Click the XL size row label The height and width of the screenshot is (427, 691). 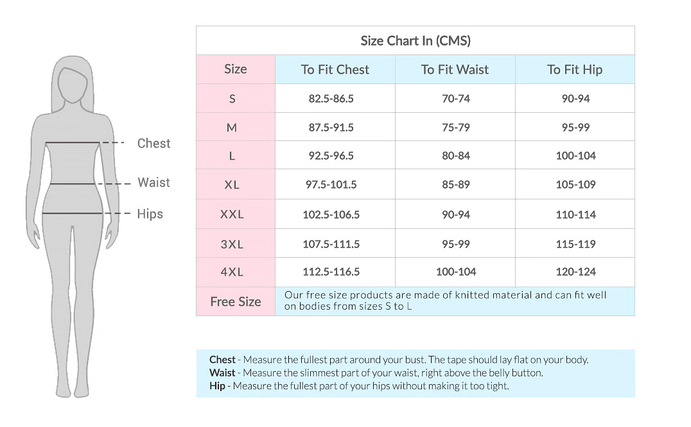[x=232, y=185]
